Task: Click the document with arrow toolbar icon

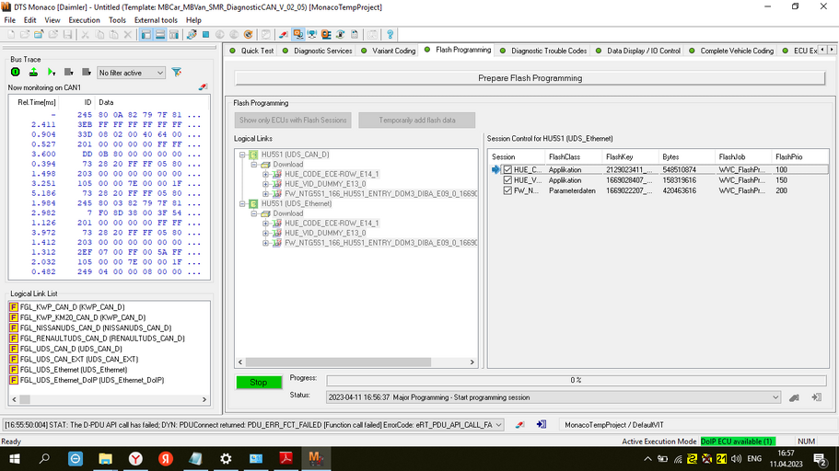Action: [341, 35]
